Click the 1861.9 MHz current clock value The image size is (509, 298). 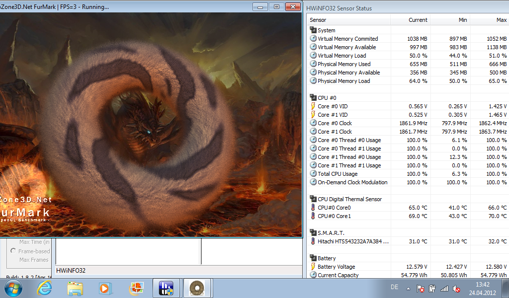click(x=413, y=123)
